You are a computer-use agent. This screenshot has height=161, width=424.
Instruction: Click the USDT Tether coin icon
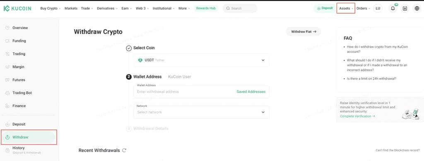[x=140, y=60]
